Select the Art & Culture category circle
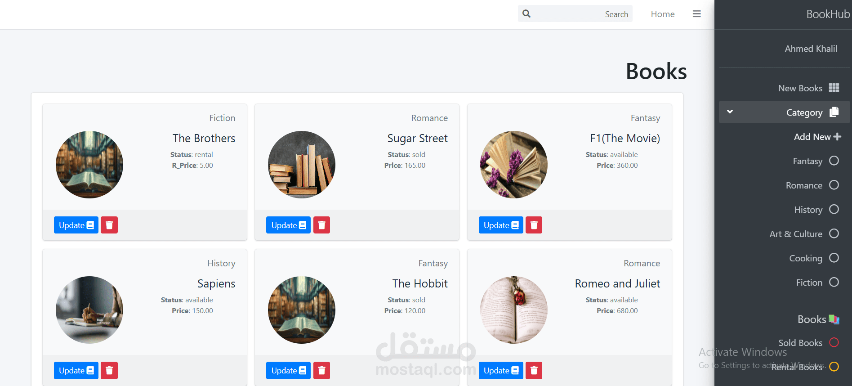Viewport: 852px width, 386px height. pos(834,233)
